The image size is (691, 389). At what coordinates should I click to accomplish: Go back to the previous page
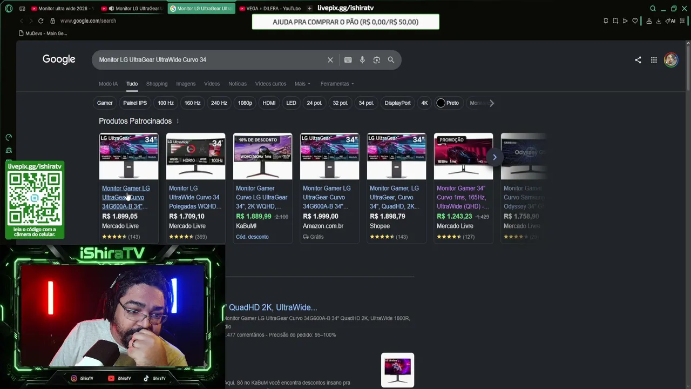click(x=22, y=21)
